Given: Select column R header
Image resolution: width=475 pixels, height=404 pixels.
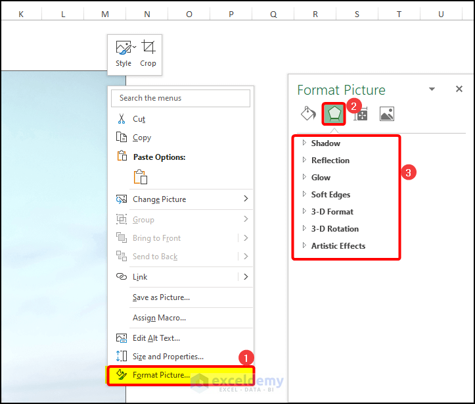Looking at the screenshot, I should coord(315,14).
